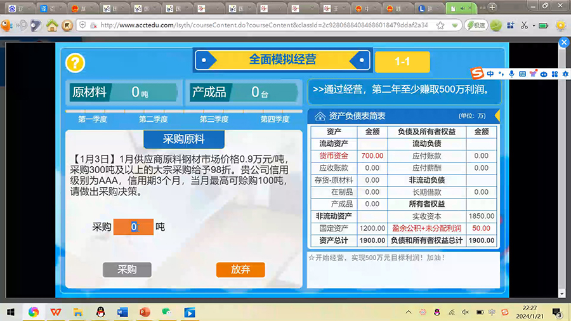Image resolution: width=571 pixels, height=321 pixels.
Task: Collapse balance sheet panel yellow arrow
Action: tap(497, 115)
